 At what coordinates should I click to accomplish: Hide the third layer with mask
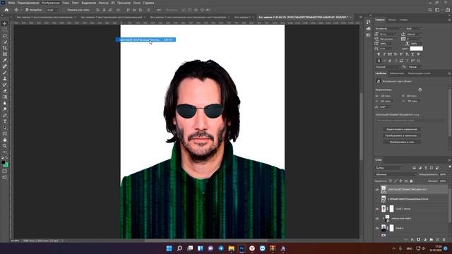click(376, 209)
